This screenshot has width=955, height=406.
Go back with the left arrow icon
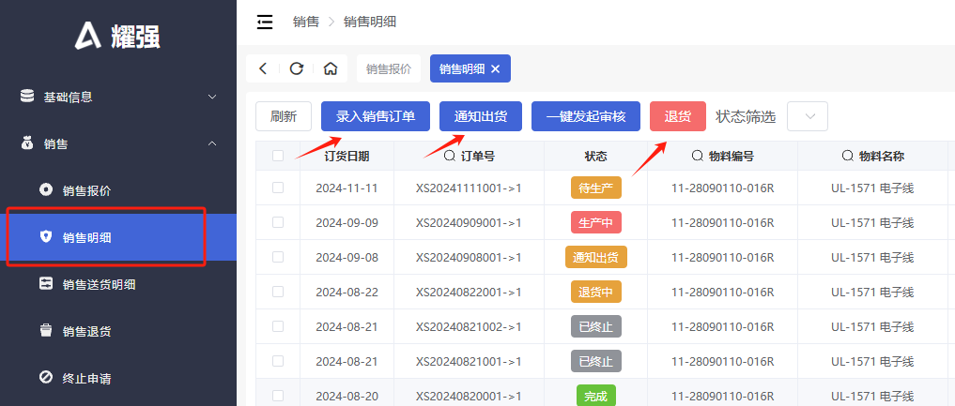(263, 68)
